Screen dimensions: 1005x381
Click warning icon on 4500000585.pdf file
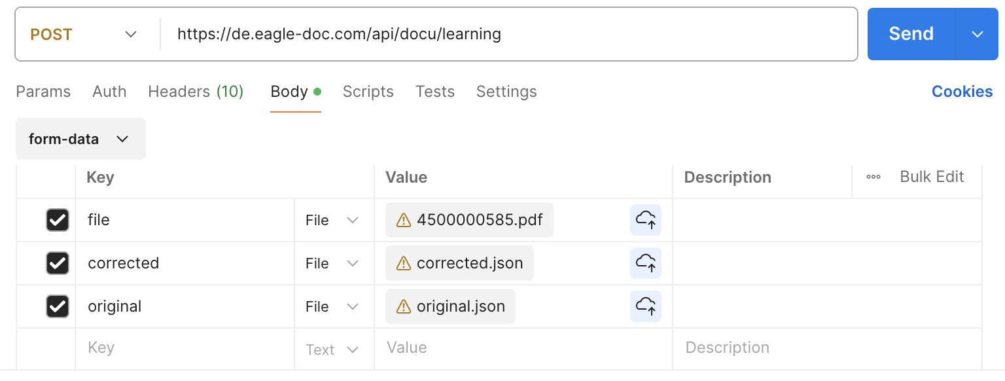404,220
